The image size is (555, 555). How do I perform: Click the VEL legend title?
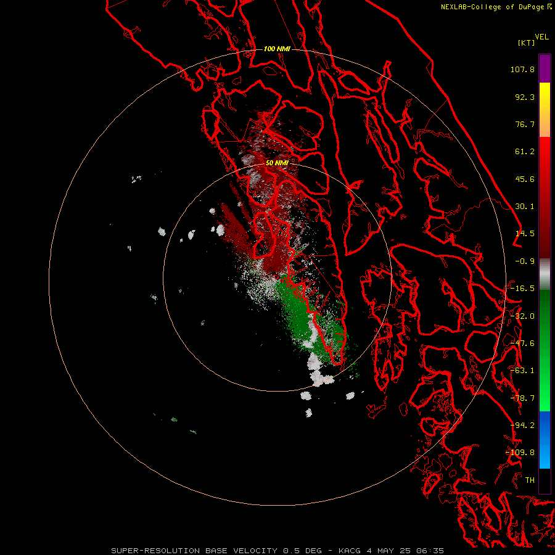pos(541,36)
